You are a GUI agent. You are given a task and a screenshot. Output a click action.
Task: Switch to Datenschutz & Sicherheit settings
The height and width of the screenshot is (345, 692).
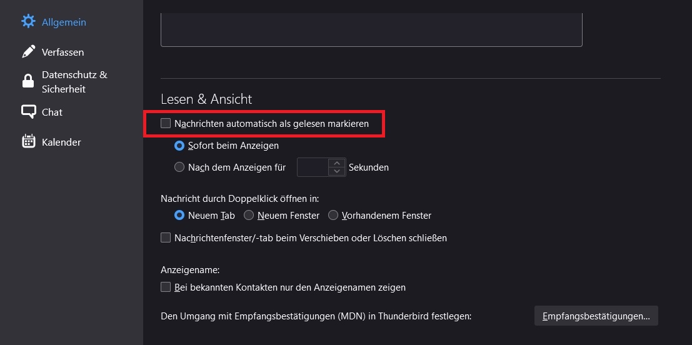click(74, 82)
